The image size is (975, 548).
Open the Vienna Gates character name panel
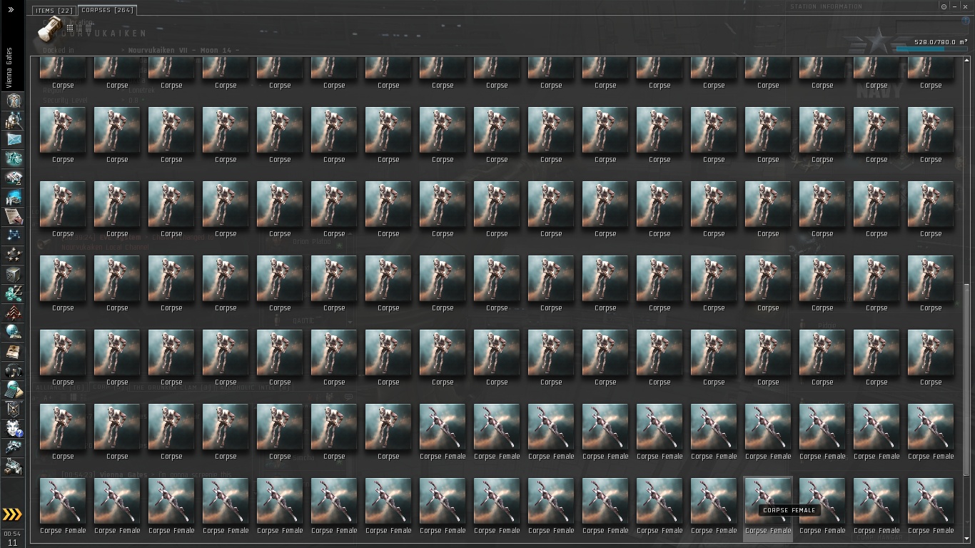pos(9,68)
